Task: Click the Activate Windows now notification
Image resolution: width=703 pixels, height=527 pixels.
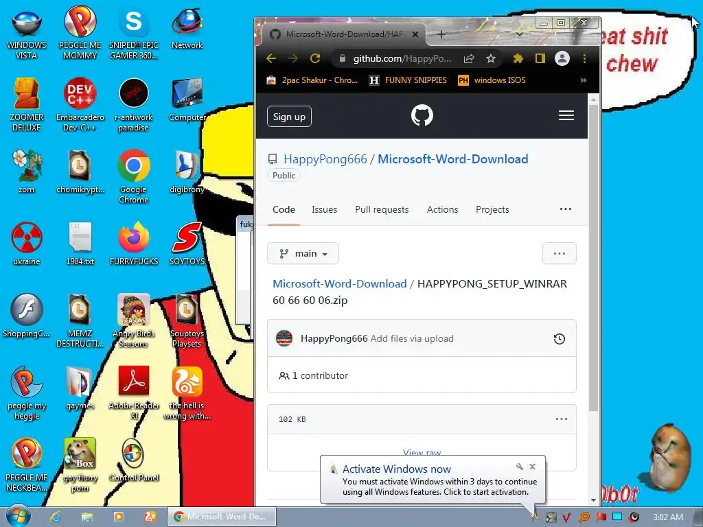Action: tap(433, 480)
